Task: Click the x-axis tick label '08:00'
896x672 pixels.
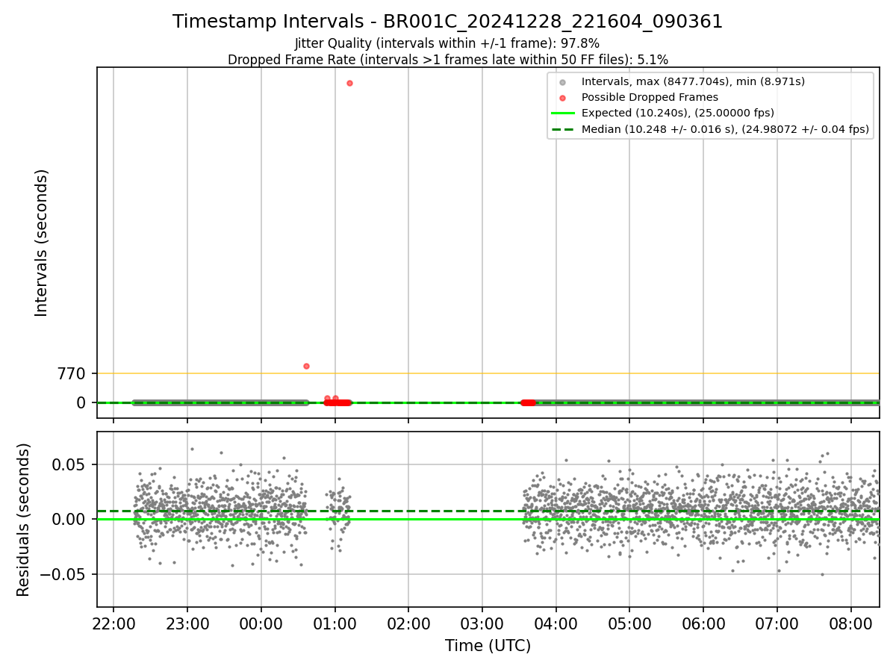Action: coord(851,623)
